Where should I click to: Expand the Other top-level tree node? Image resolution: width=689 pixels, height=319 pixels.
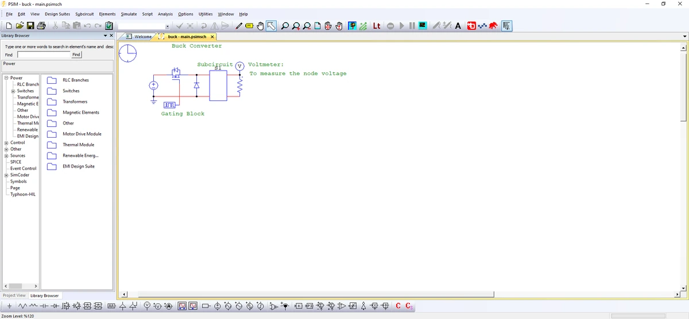6,149
